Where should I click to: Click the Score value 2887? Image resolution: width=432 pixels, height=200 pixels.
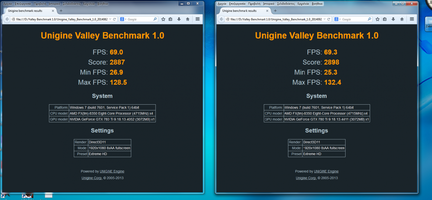(117, 62)
